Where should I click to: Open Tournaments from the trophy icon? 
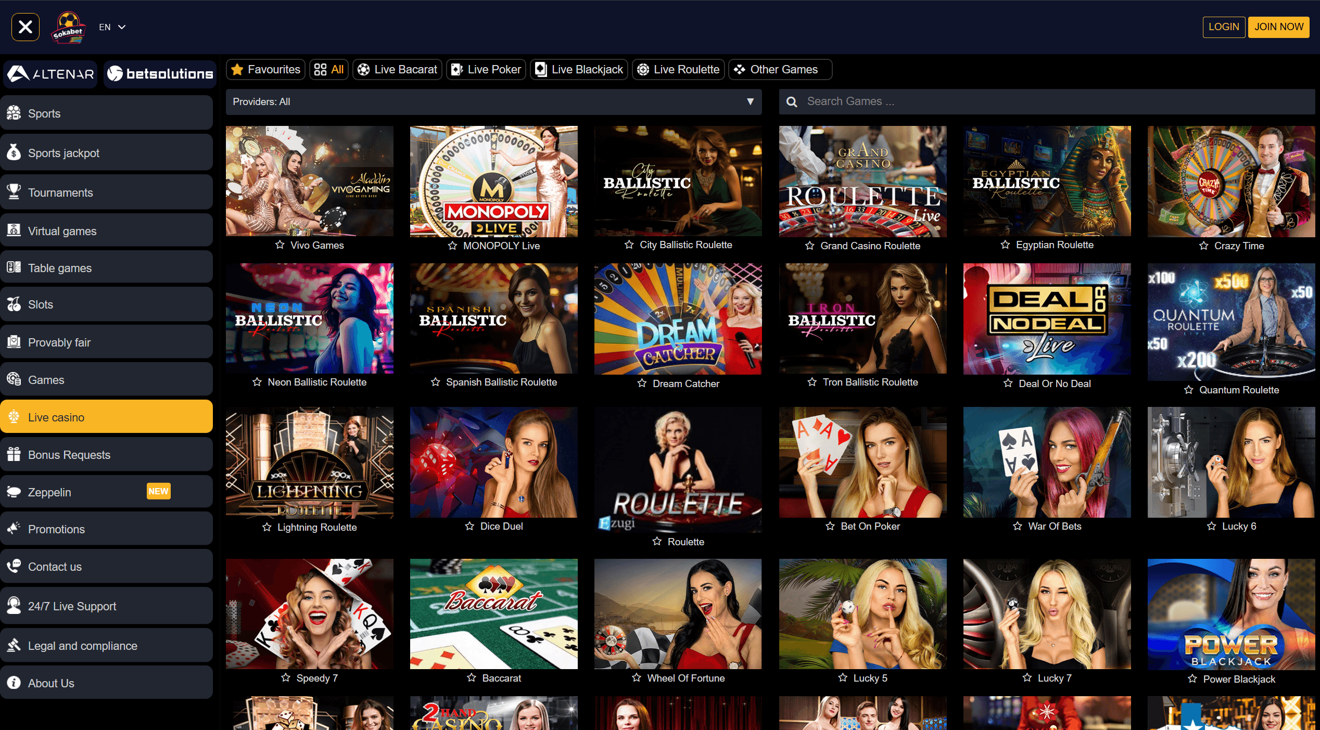(x=15, y=192)
